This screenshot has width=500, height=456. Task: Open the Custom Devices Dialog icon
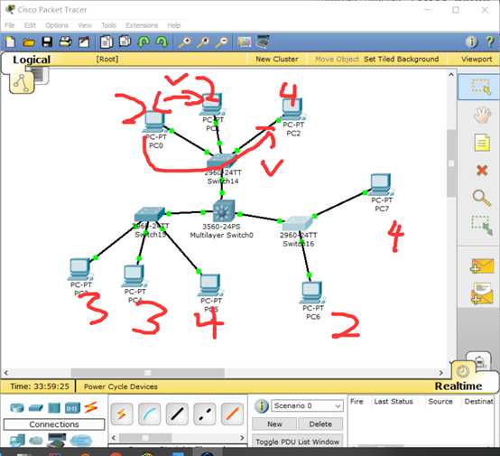coord(263,42)
